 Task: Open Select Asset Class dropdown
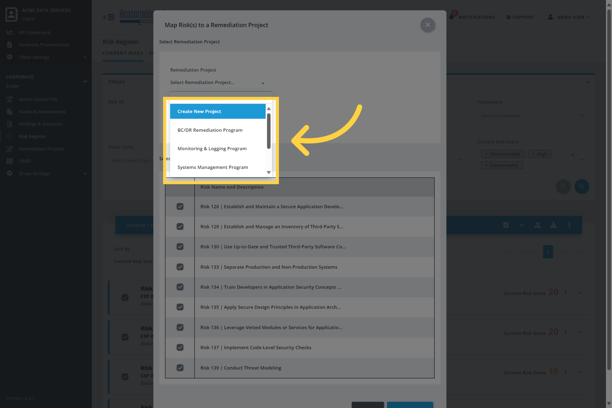click(132, 160)
